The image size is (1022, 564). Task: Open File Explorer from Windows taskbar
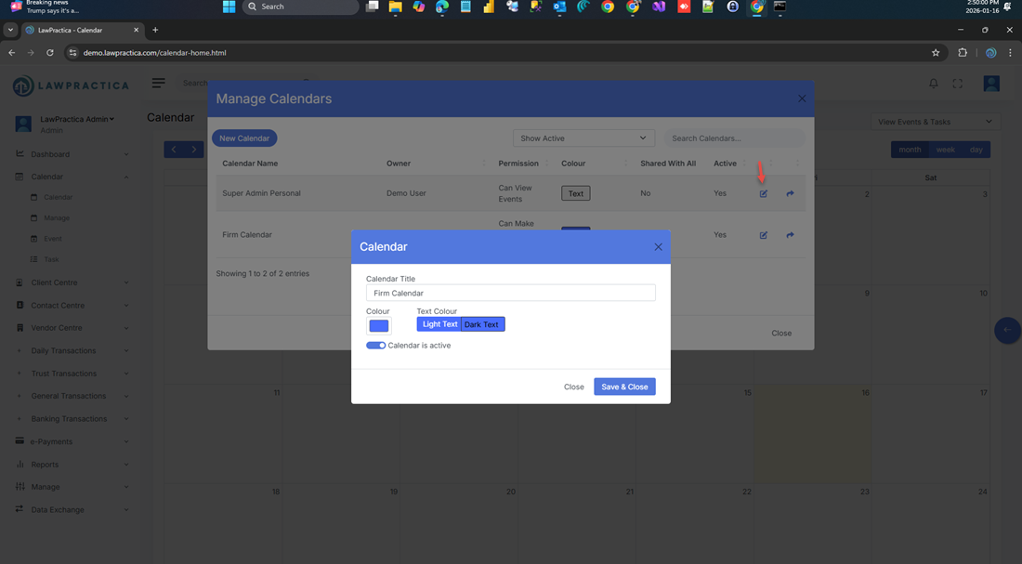[x=395, y=7]
